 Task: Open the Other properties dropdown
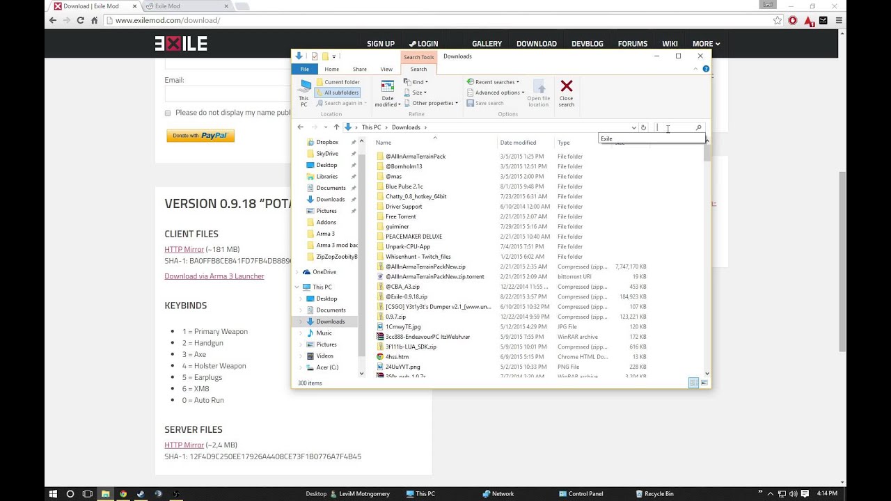click(x=431, y=103)
